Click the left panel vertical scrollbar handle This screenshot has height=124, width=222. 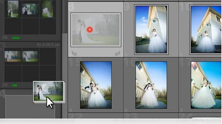(65, 16)
